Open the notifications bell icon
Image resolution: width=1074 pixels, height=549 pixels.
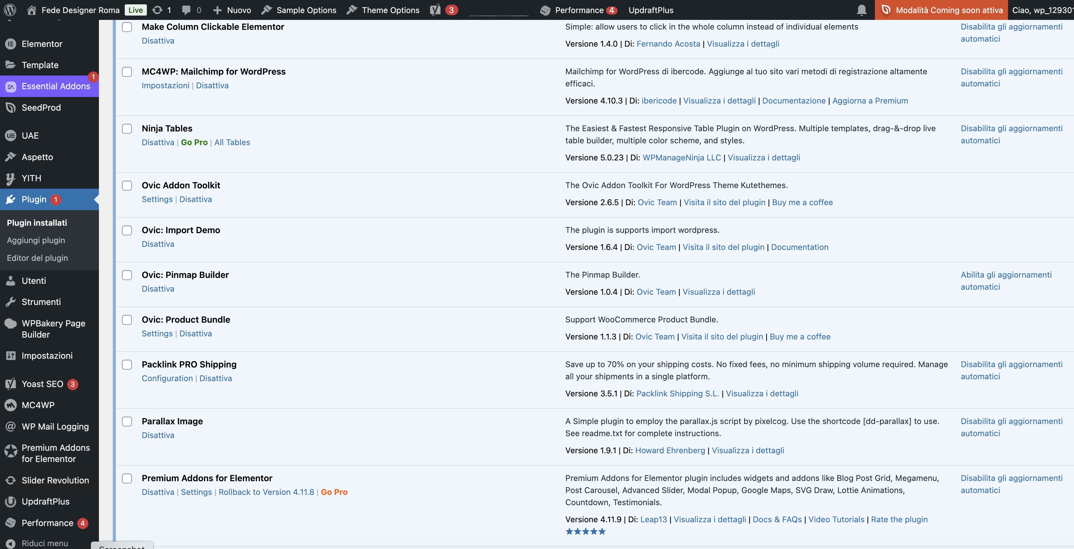pyautogui.click(x=862, y=10)
